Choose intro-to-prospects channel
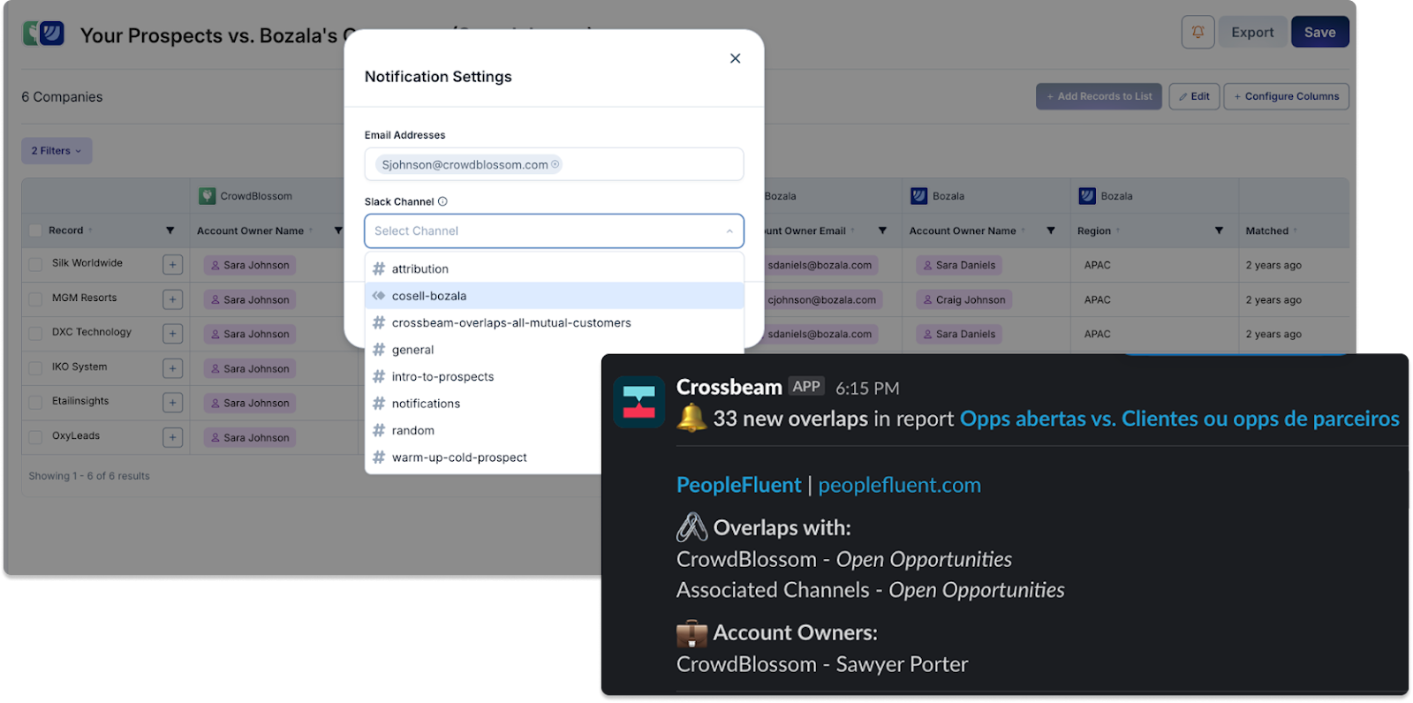Screen dimensions: 1413x703 pyautogui.click(x=484, y=377)
